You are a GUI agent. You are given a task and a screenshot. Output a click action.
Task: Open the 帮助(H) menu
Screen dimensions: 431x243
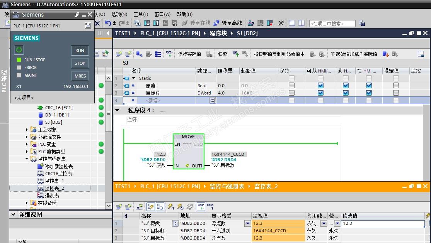(x=185, y=14)
